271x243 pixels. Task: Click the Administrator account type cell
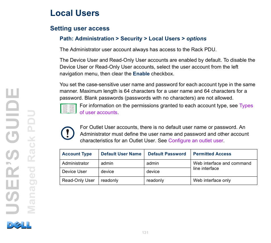pyautogui.click(x=76, y=163)
